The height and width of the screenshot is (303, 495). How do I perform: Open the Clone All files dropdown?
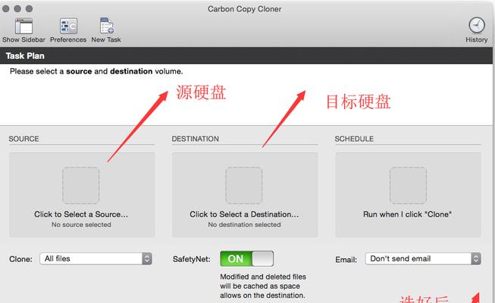tap(96, 259)
